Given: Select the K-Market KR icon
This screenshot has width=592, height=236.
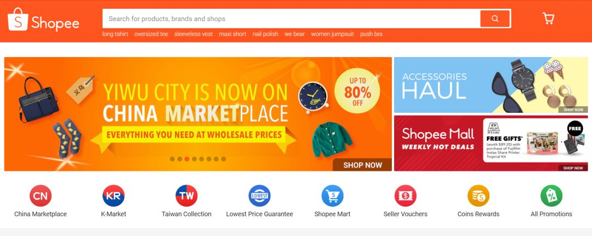Looking at the screenshot, I should coord(113,195).
